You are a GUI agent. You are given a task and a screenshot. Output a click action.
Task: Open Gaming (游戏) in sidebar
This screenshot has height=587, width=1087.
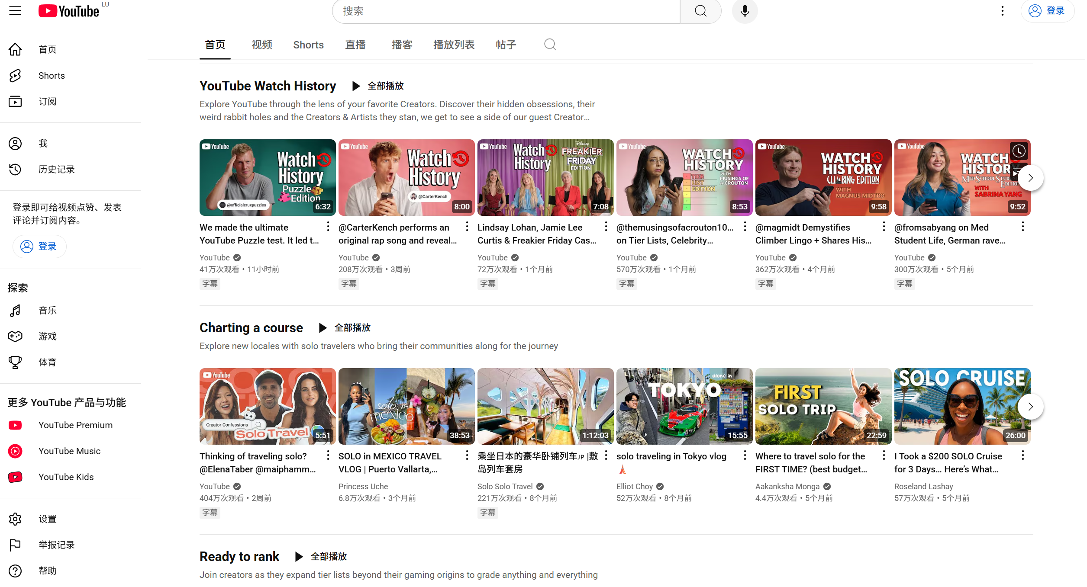tap(47, 336)
